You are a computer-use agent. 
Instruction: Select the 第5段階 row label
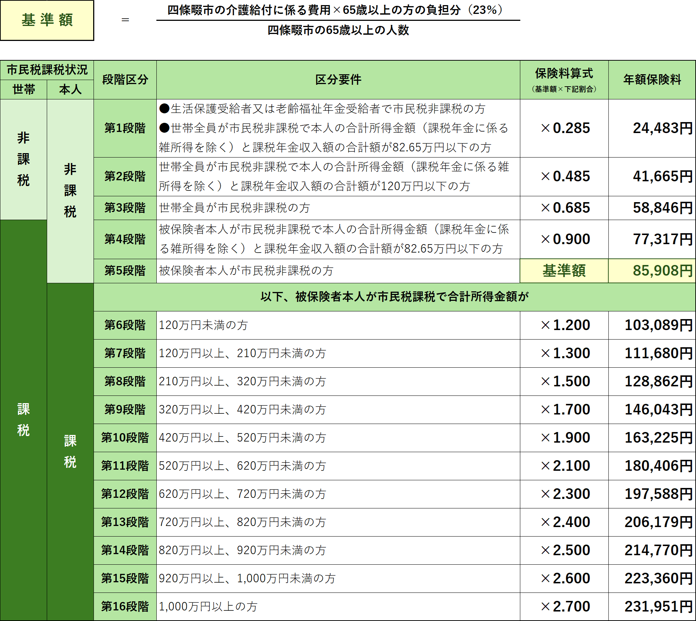(x=125, y=271)
